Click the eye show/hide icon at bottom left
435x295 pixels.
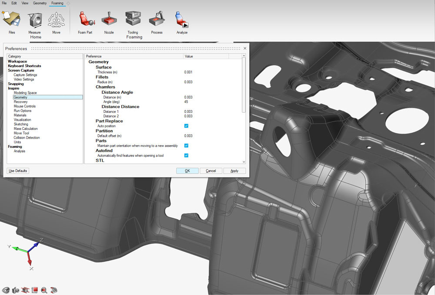pyautogui.click(x=6, y=290)
